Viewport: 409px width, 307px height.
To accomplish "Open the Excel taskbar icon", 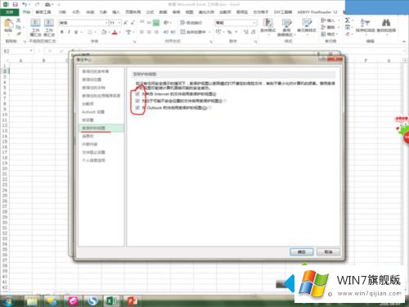I will 111,301.
